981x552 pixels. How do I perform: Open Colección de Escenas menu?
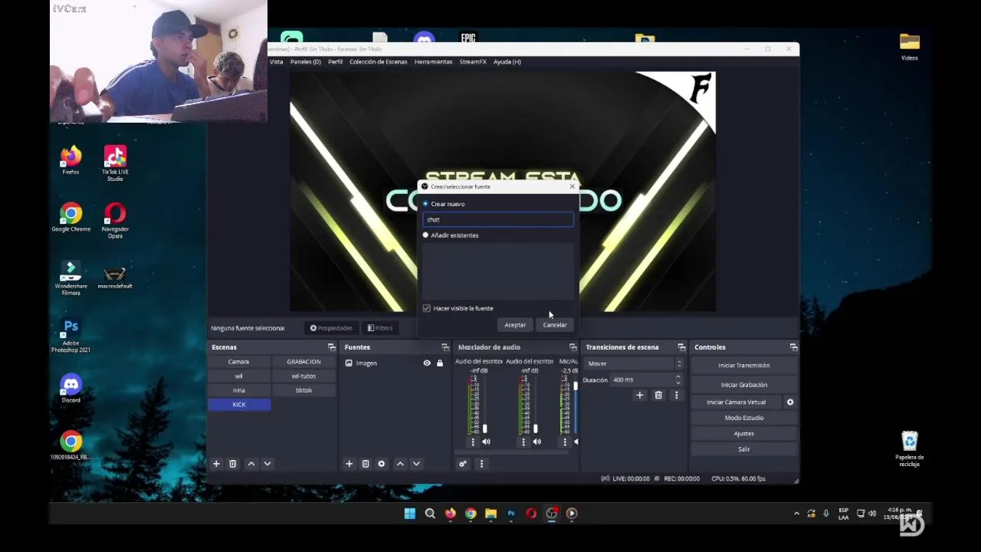[378, 61]
